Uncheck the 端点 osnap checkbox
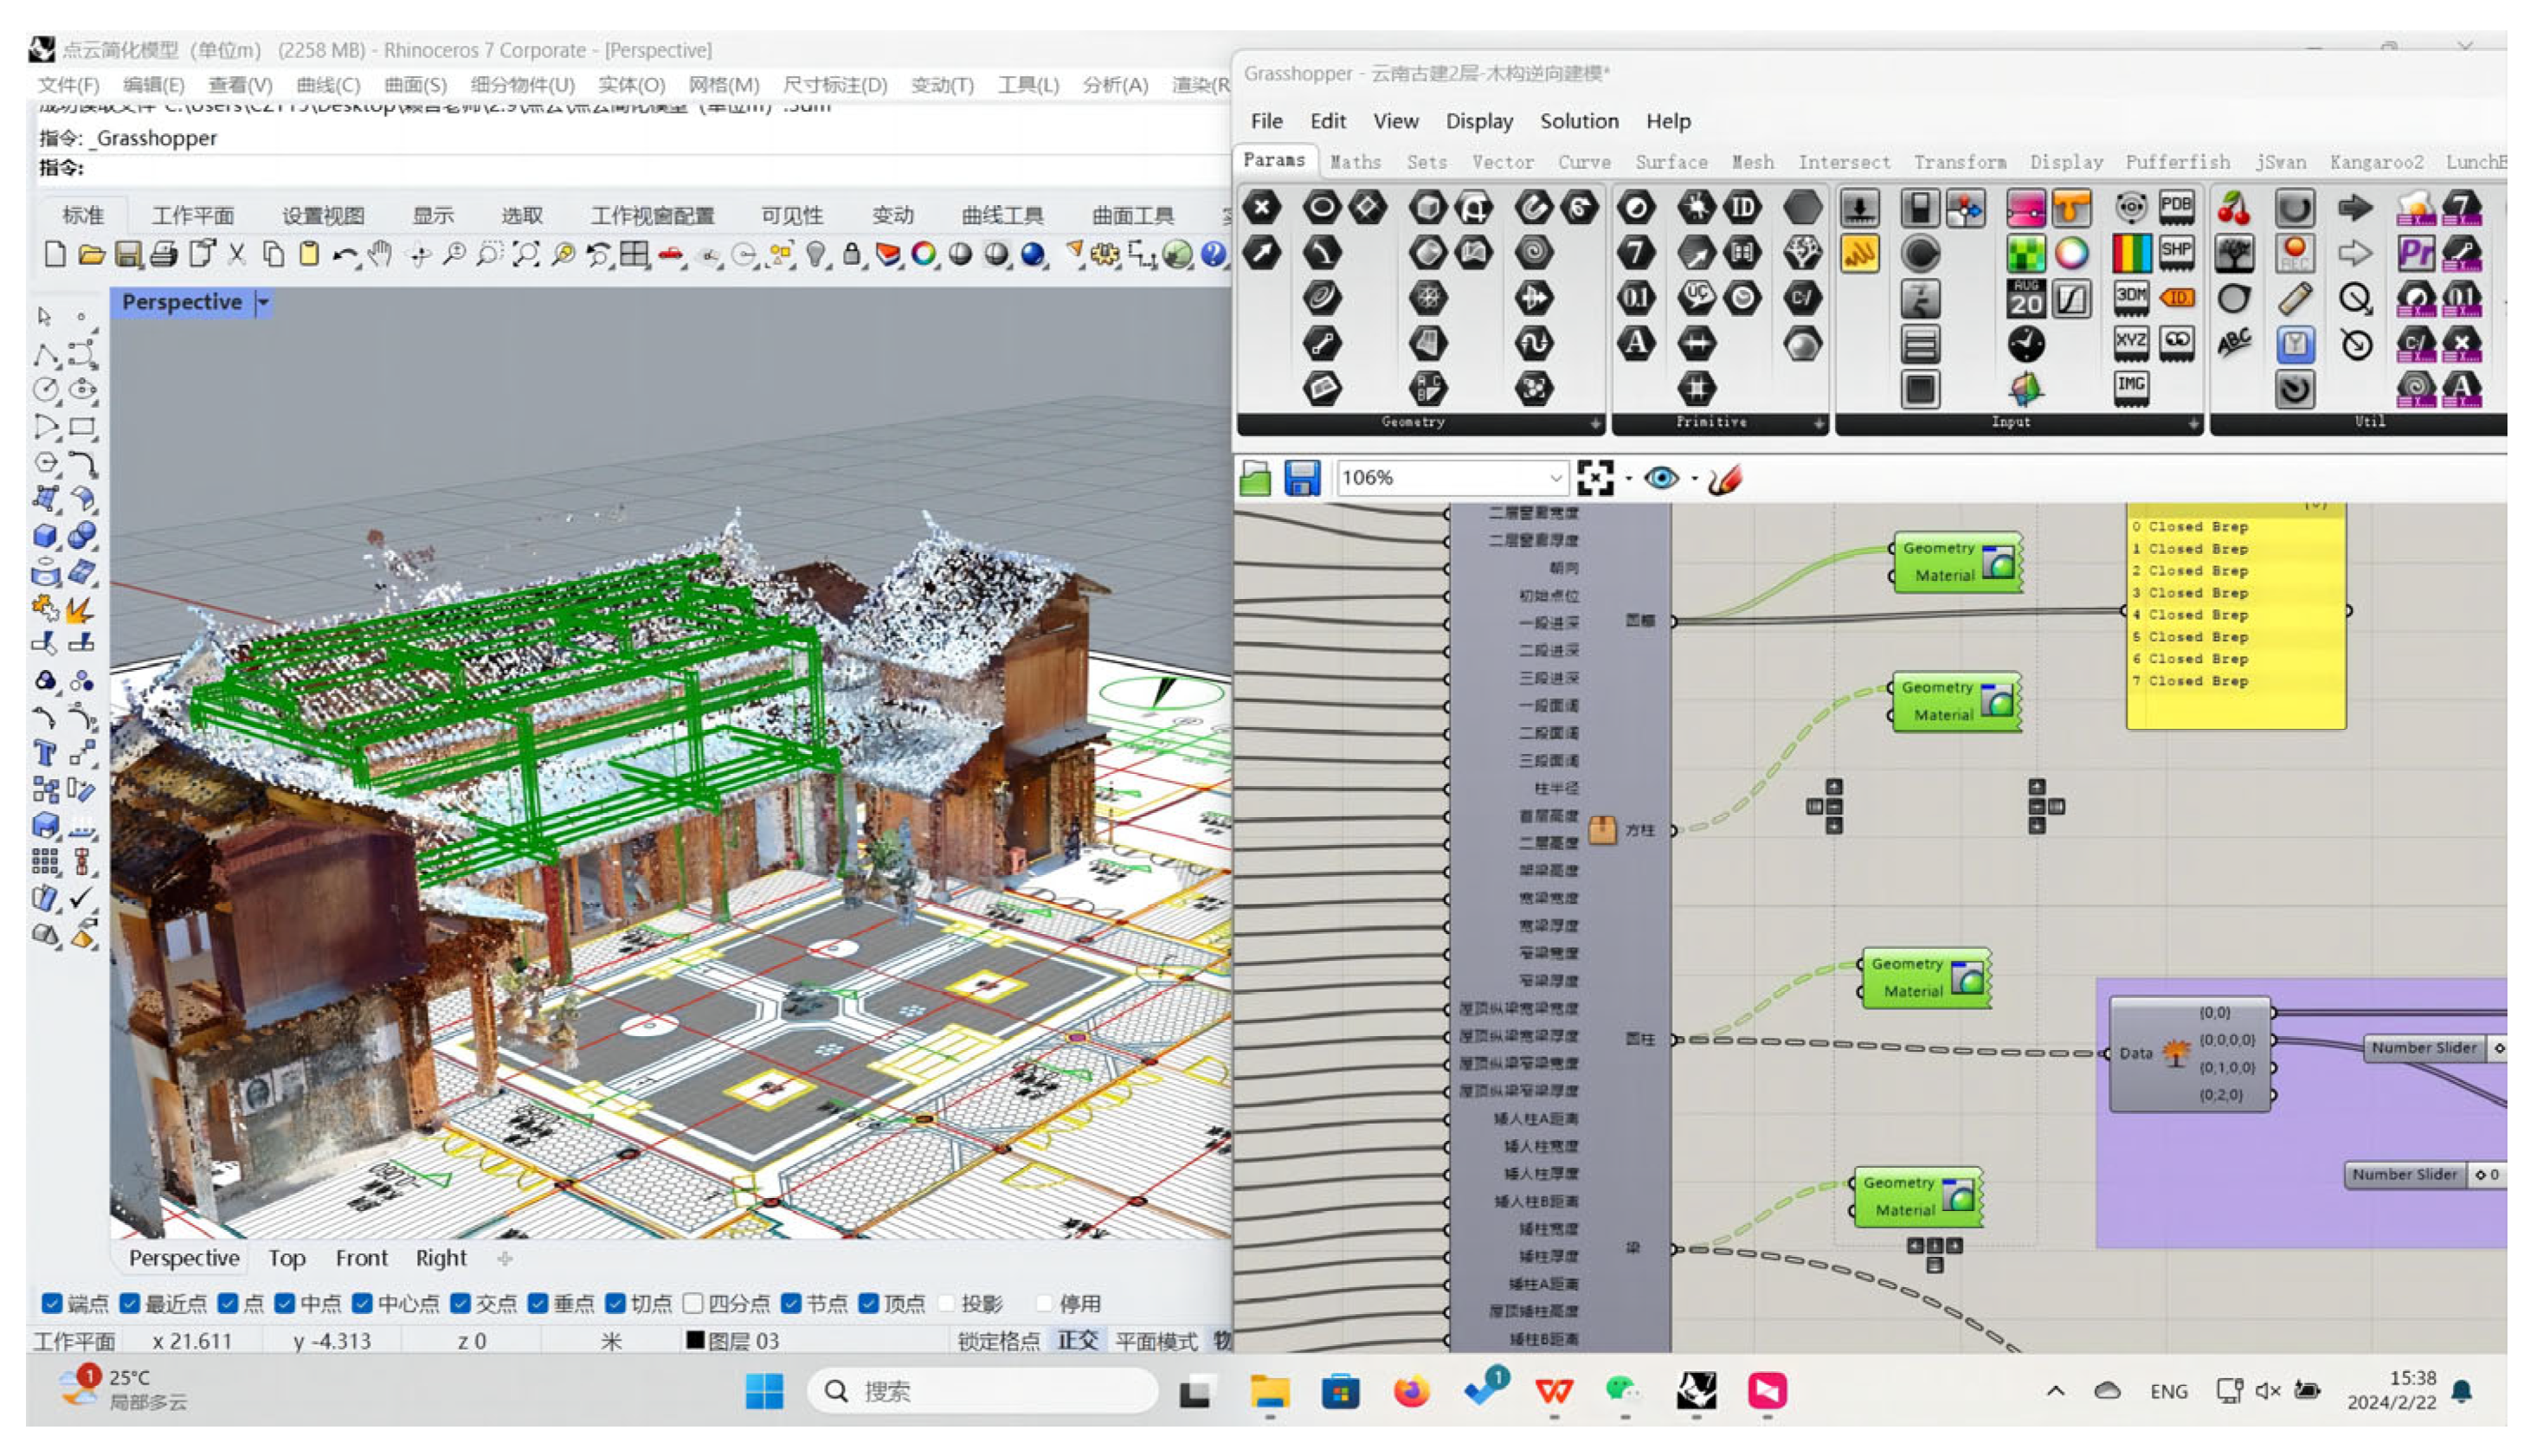This screenshot has height=1456, width=2530. [52, 1303]
